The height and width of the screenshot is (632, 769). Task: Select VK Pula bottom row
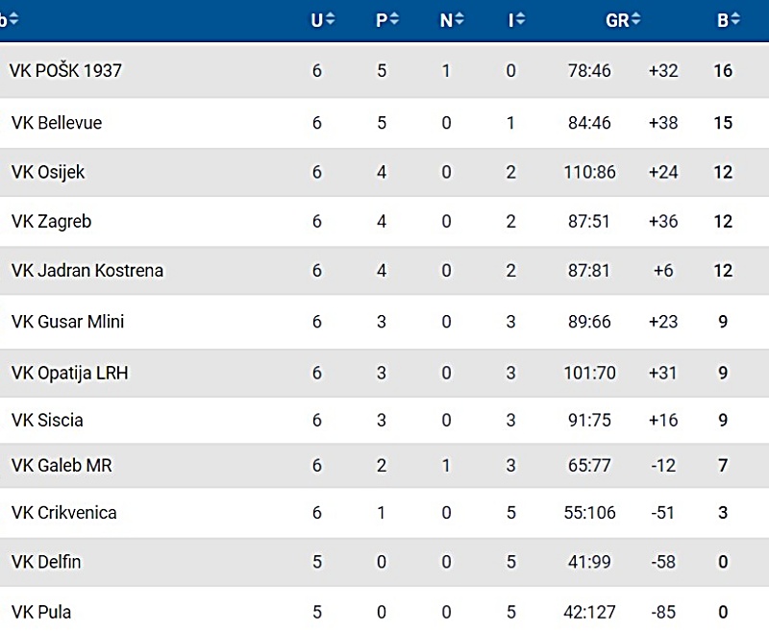point(384,610)
